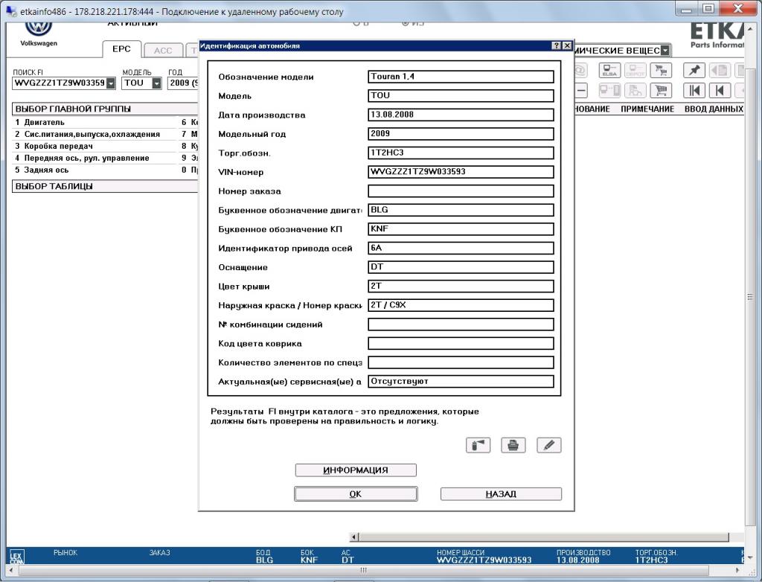Click the greyed car catalog icon below DEPOT
The width and height of the screenshot is (762, 582).
tap(635, 91)
